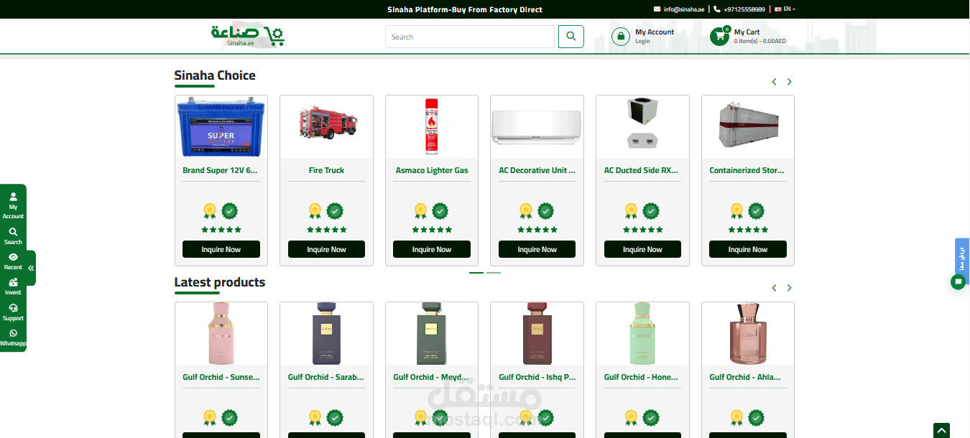Image resolution: width=970 pixels, height=438 pixels.
Task: Open Search in left sidebar
Action: pyautogui.click(x=13, y=236)
